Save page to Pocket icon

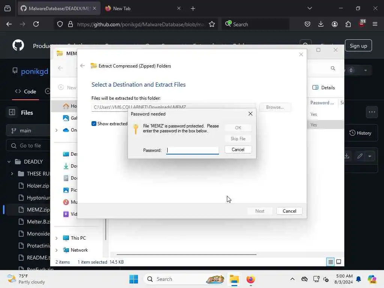point(307,24)
